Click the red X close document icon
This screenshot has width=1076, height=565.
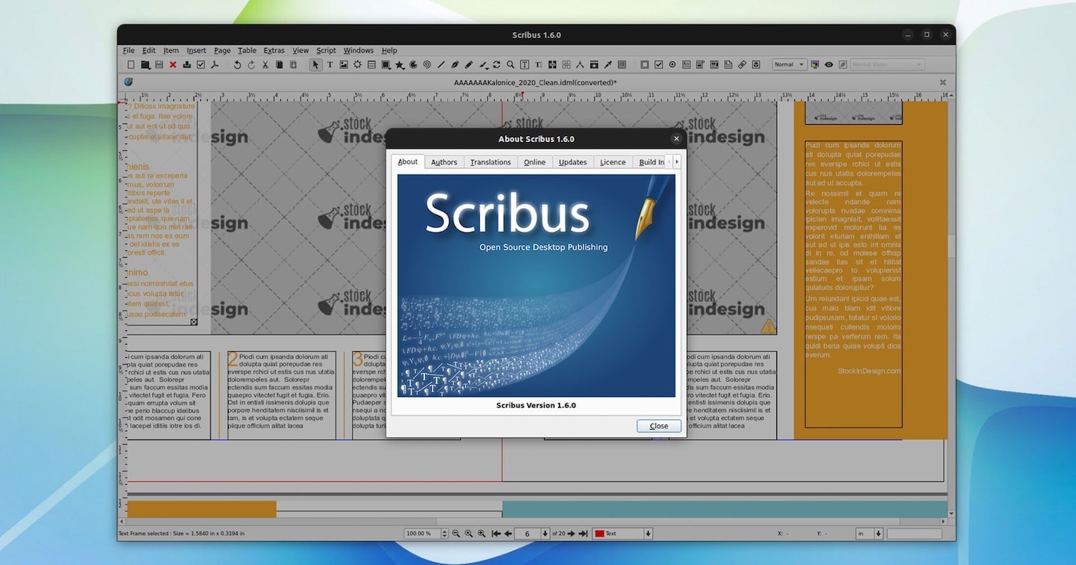tap(173, 65)
